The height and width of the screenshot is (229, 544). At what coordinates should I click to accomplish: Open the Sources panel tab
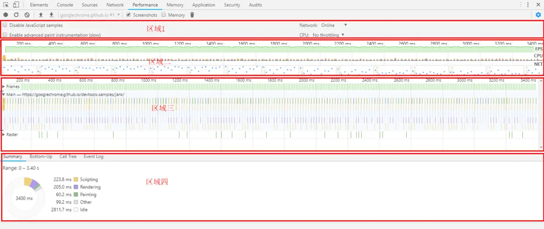point(89,5)
